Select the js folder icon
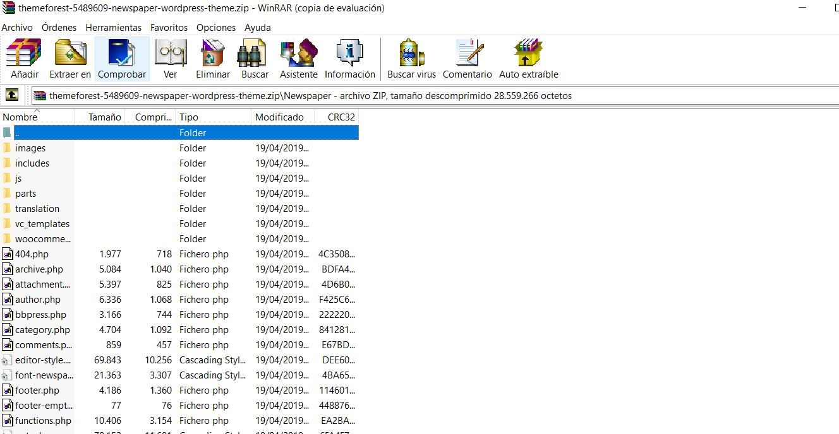 click(7, 179)
